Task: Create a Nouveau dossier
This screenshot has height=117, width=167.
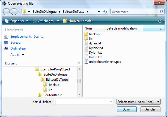Action: 78,21
